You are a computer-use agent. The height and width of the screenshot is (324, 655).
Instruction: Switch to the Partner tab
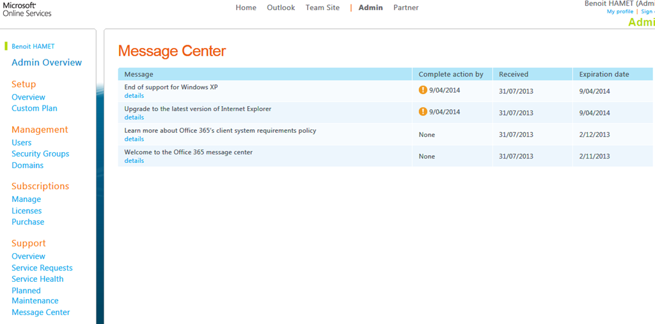(x=406, y=8)
